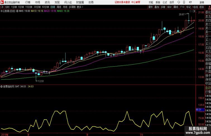Toggle the right panel icon at chart corner
The image size is (211, 136).
(x=194, y=11)
